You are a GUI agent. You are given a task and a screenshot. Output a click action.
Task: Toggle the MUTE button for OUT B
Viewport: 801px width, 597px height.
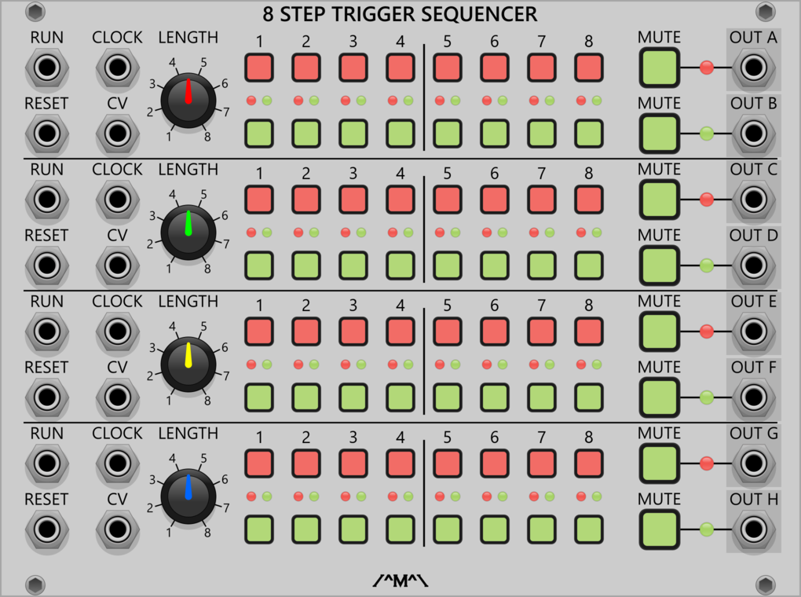point(659,134)
